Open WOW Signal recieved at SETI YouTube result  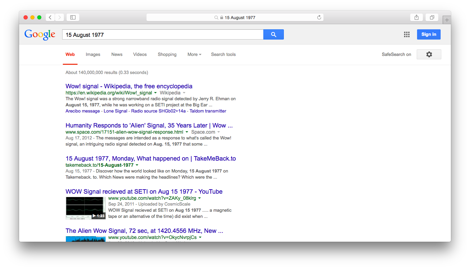[x=144, y=192]
